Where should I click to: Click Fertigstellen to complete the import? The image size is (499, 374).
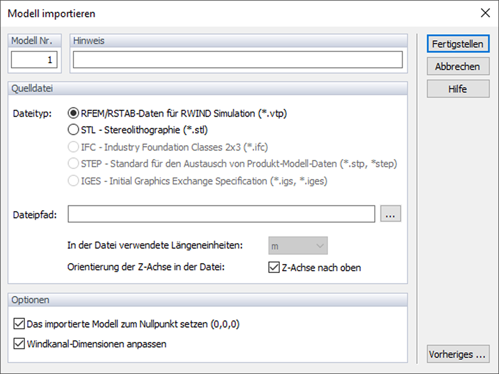458,44
